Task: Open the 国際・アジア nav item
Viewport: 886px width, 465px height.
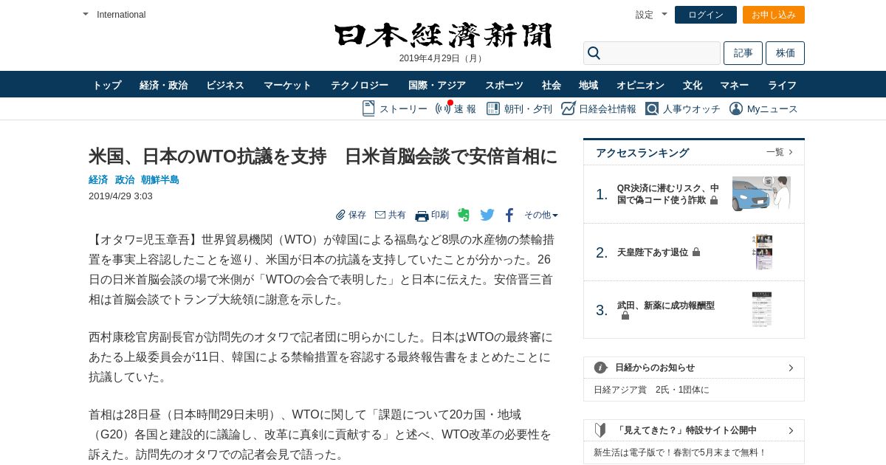Action: [x=437, y=85]
